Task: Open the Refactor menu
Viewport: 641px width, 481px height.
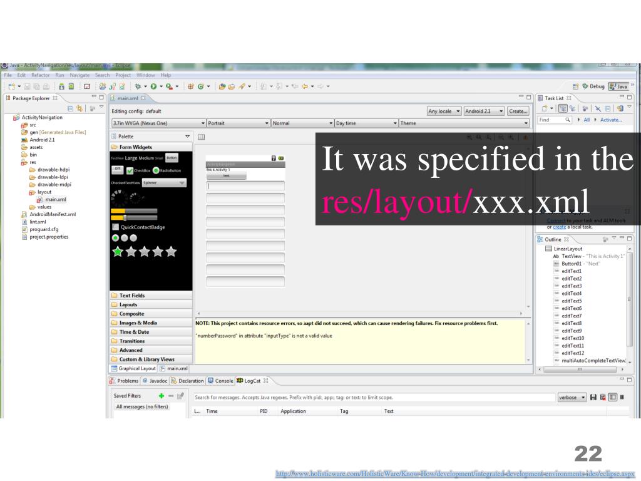Action: 40,75
